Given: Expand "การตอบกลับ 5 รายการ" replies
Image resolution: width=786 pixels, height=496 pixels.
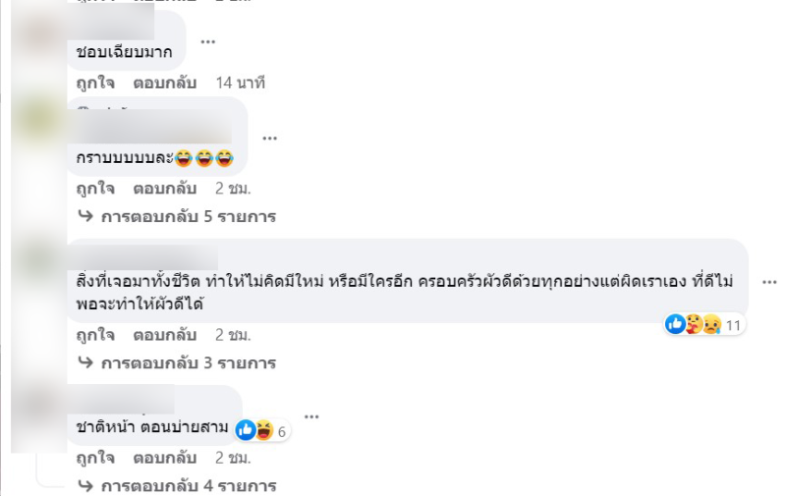Looking at the screenshot, I should coord(189,216).
